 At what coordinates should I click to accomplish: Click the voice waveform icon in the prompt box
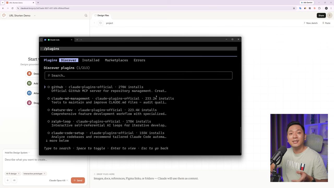[14, 180]
